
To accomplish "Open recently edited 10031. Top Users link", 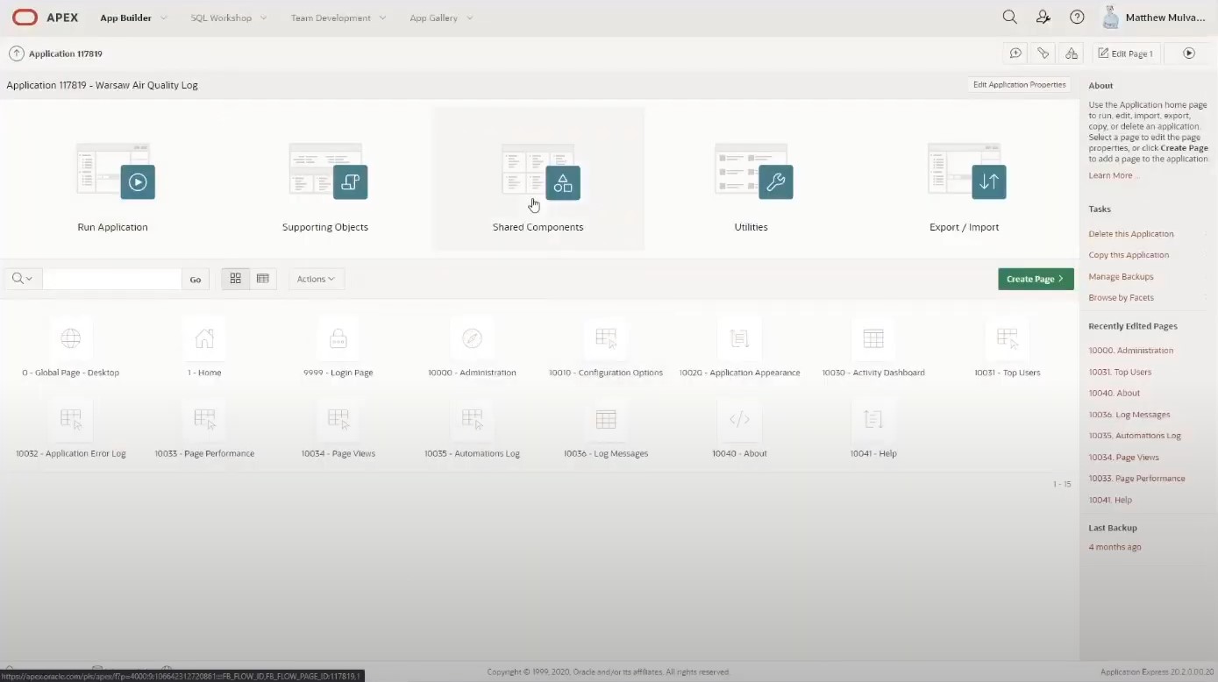I will [x=1120, y=372].
